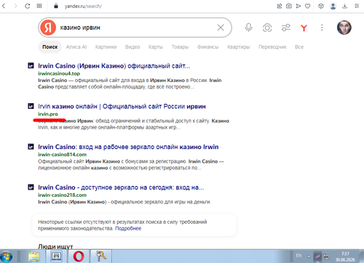Click the irwin-casino814.com green URL

62,154
